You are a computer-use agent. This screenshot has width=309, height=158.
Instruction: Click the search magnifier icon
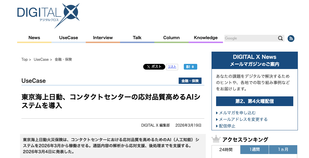(x=280, y=38)
